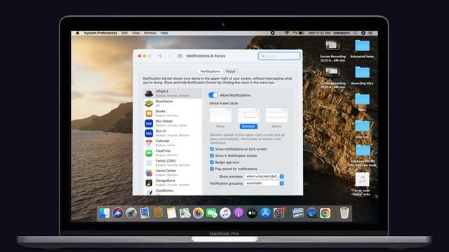Launch Siri from the Dock
Image resolution: width=449 pixels, height=252 pixels.
click(x=118, y=213)
